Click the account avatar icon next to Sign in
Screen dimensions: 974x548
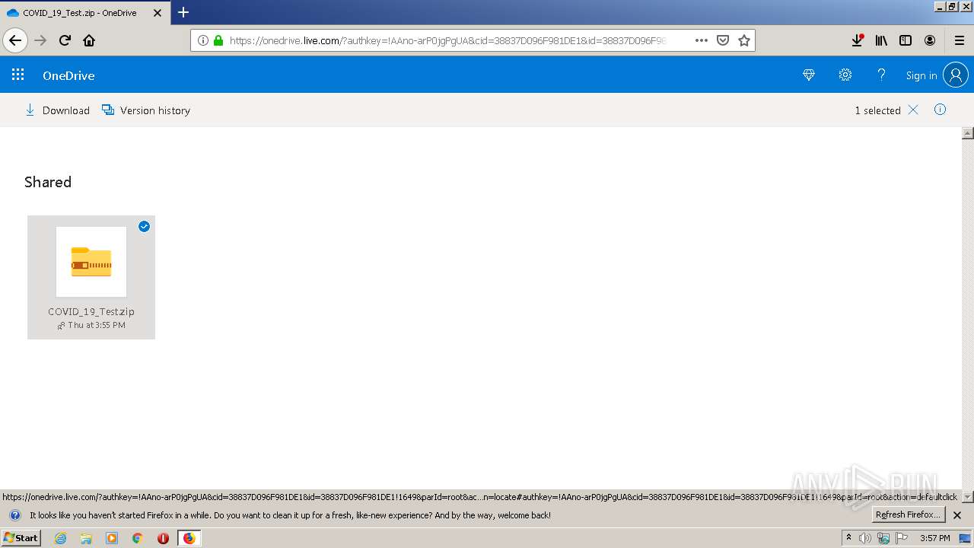[x=956, y=75]
